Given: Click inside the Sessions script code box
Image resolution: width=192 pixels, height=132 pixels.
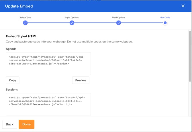Looking at the screenshot, I should coord(48,104).
